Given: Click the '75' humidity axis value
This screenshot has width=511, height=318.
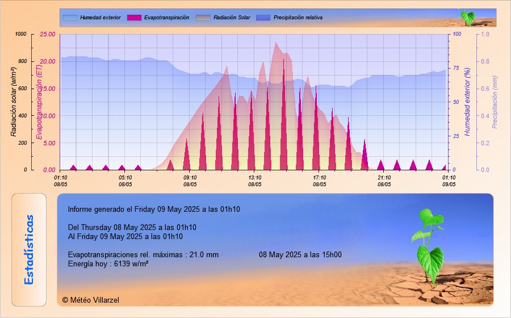Looking at the screenshot, I should coord(456,68).
